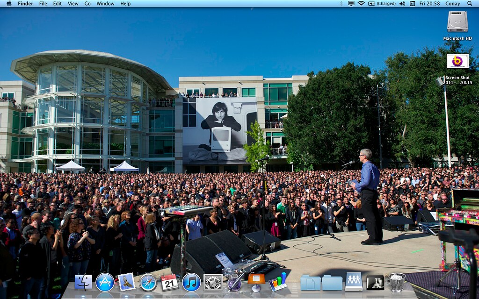Expand the battery Charged status menu
479x299 pixels.
(382, 4)
